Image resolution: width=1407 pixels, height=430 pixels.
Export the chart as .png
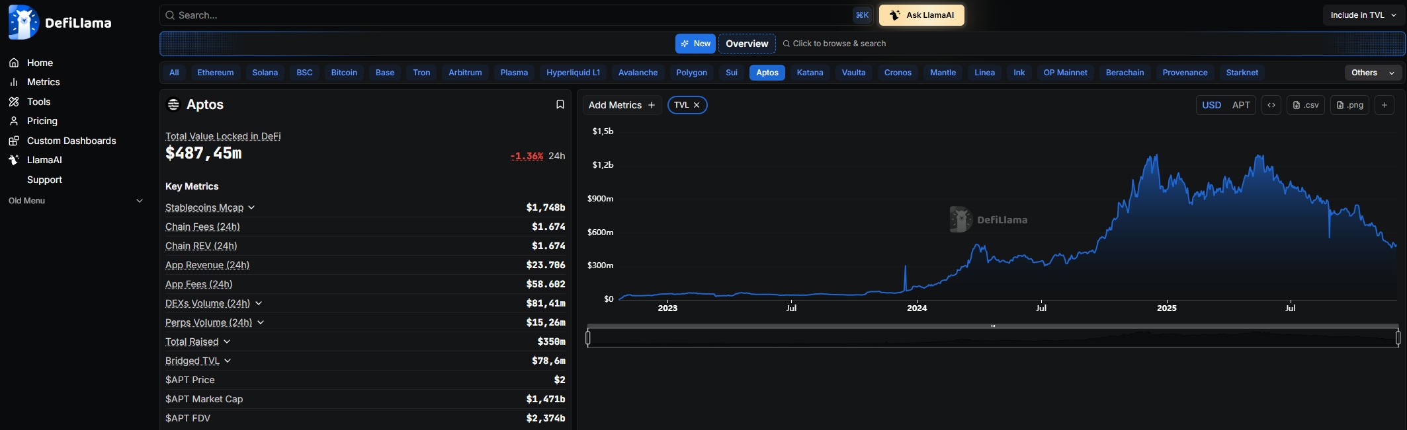[x=1349, y=105]
